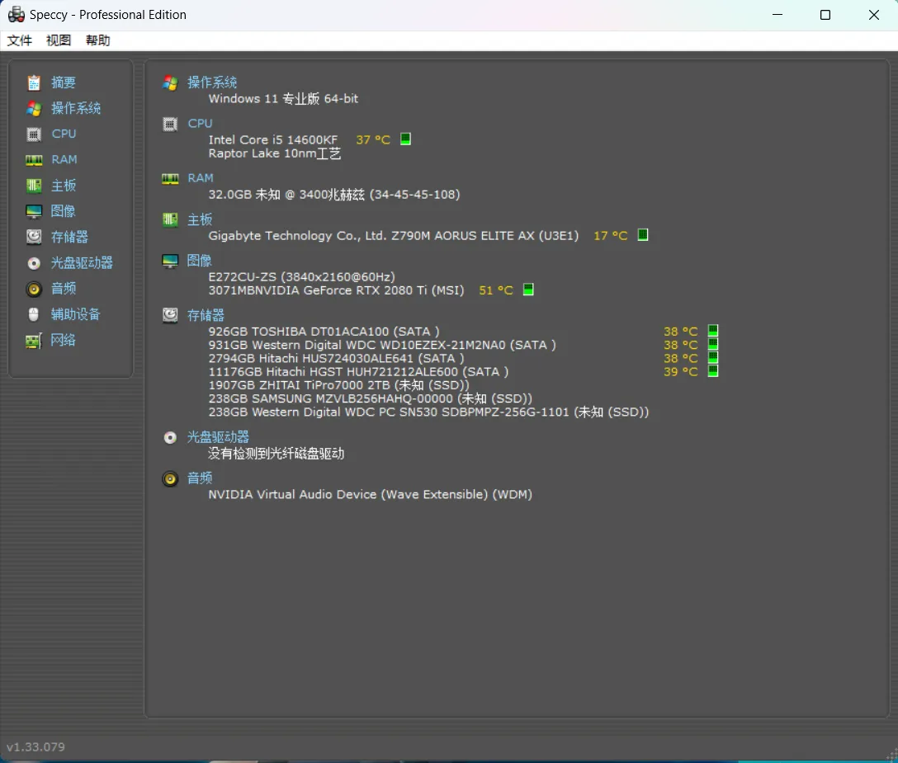Image resolution: width=898 pixels, height=763 pixels.
Task: Click the disc icon beside 光盘驱动器 heading
Action: (x=170, y=438)
